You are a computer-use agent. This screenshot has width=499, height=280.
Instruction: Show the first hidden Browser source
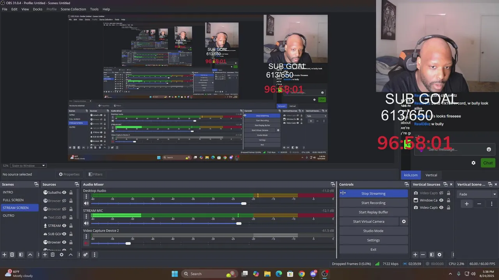pyautogui.click(x=64, y=201)
